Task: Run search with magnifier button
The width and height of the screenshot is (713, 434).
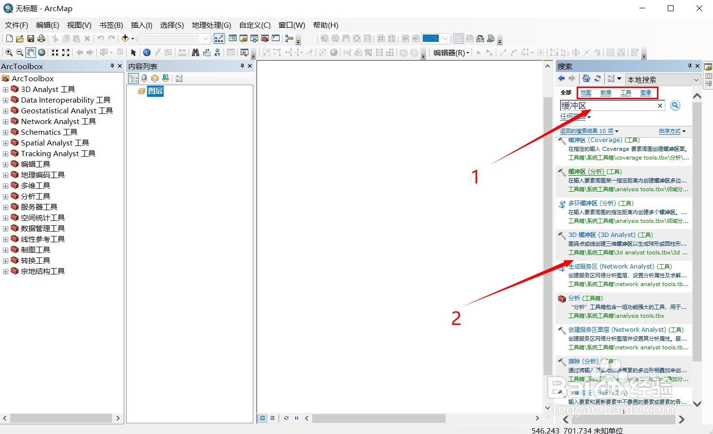Action: click(x=675, y=106)
